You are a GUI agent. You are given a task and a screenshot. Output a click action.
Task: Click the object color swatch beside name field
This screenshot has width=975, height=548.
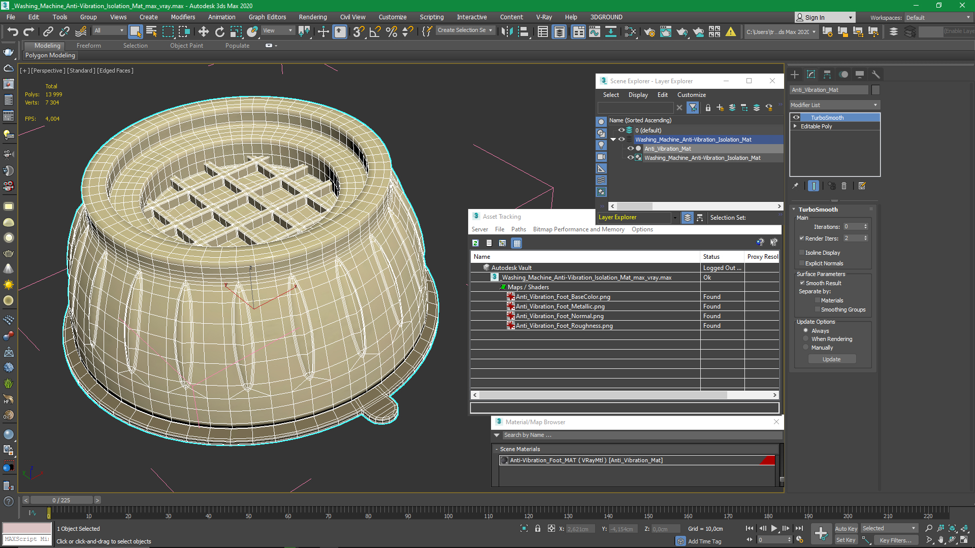(x=875, y=90)
